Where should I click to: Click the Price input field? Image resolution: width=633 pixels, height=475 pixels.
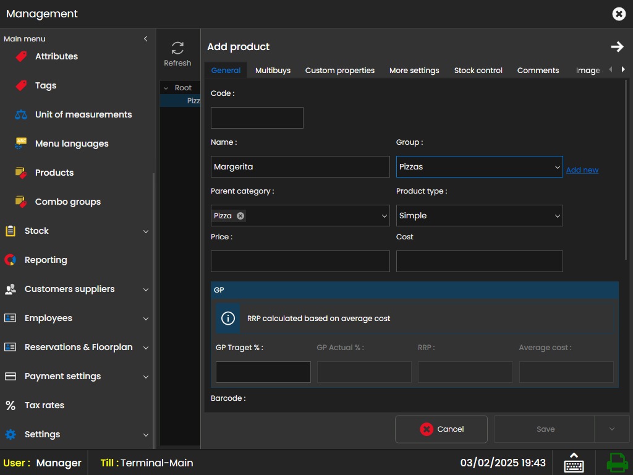[x=300, y=262]
